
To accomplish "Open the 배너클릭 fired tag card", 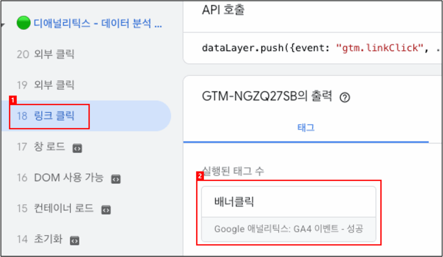I will tap(289, 214).
